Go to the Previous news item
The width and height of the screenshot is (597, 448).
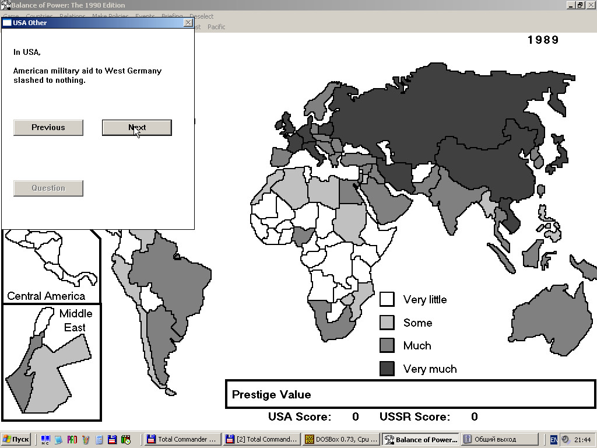coord(48,128)
